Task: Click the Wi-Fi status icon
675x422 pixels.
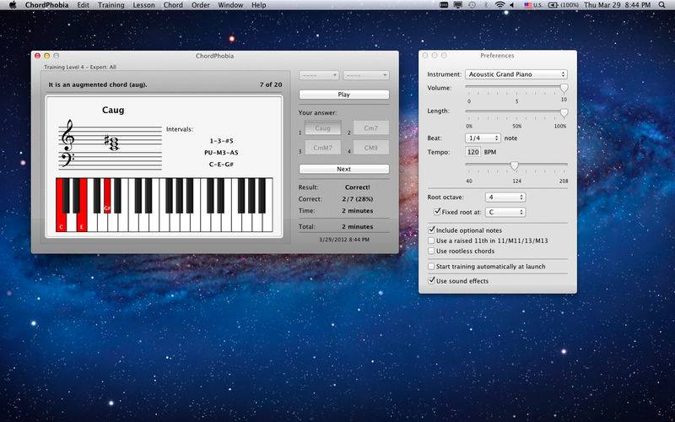Action: coord(499,5)
